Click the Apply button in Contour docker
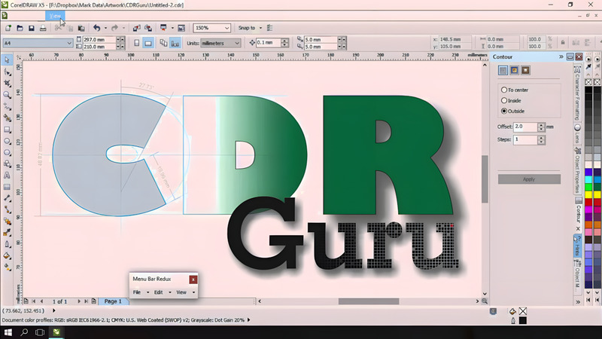 528,179
